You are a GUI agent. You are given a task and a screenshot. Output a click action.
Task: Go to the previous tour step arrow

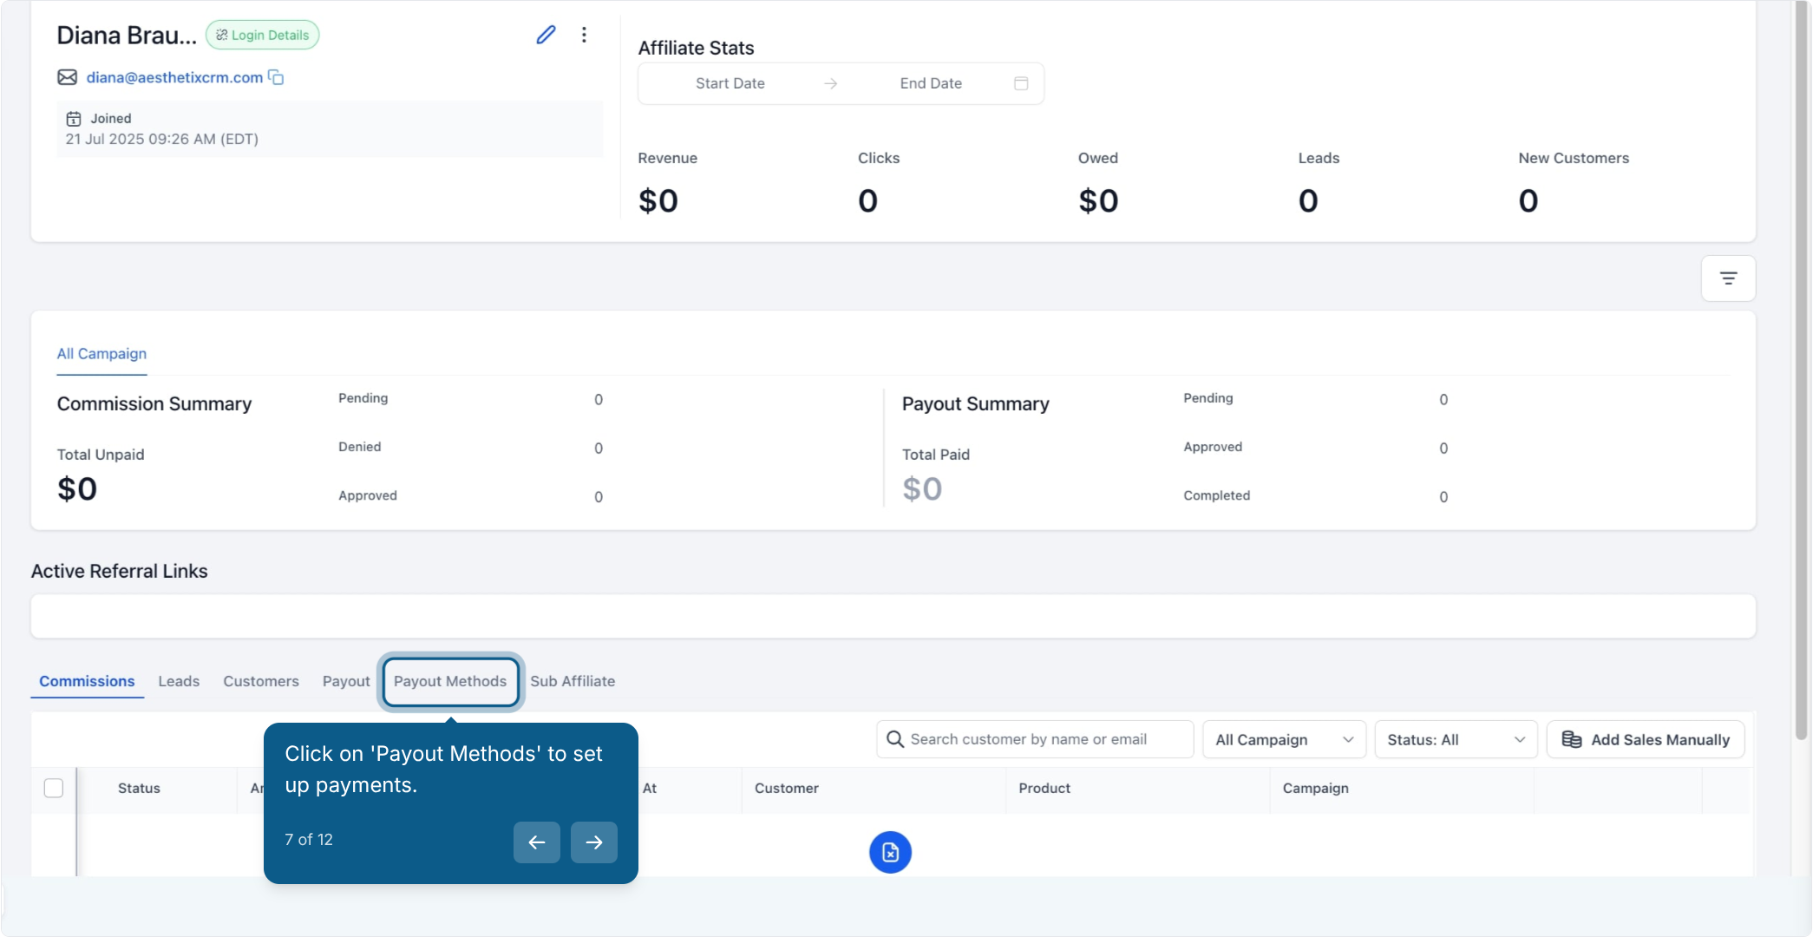(537, 842)
